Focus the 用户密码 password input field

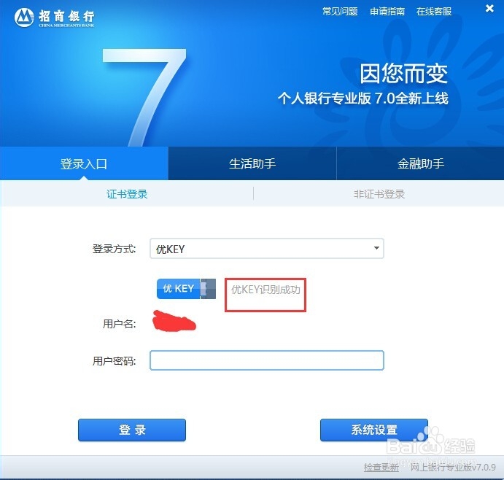267,360
